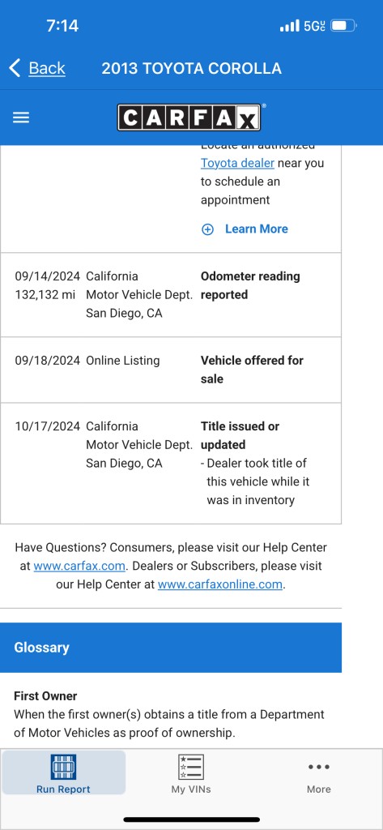The image size is (383, 830).
Task: Visit the www.carfaxonline.com link
Action: coord(220,584)
